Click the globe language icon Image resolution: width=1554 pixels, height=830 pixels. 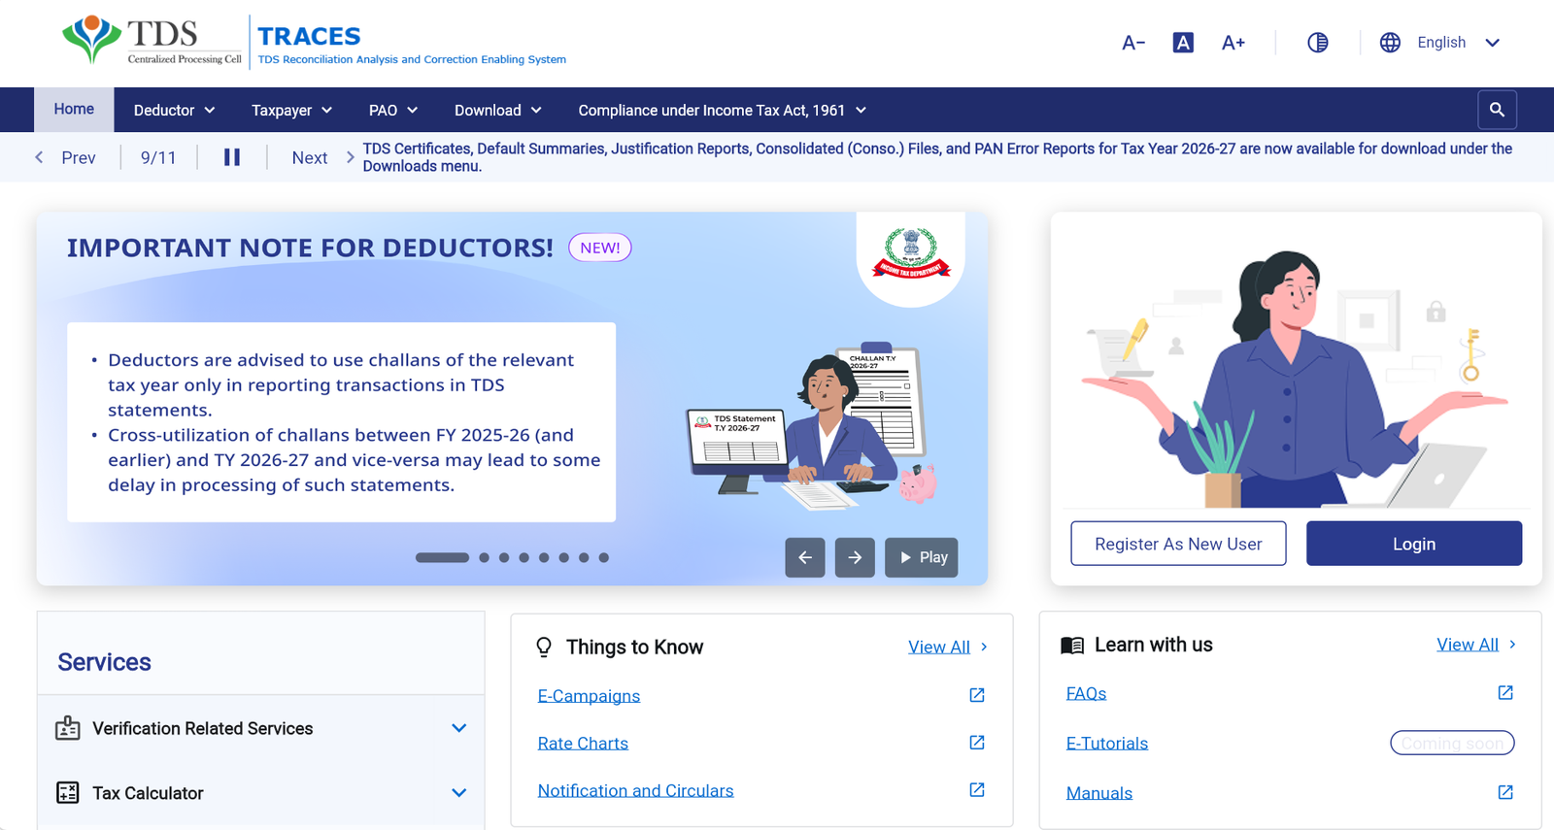1390,43
